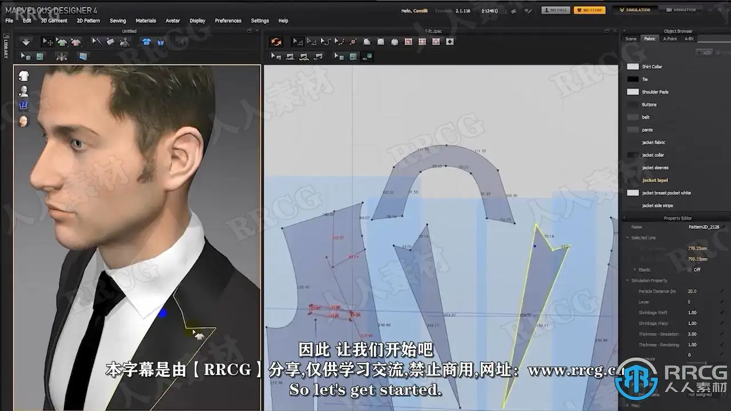This screenshot has height=411, width=731.
Task: Switch to ANIMATION mode
Action: [681, 10]
